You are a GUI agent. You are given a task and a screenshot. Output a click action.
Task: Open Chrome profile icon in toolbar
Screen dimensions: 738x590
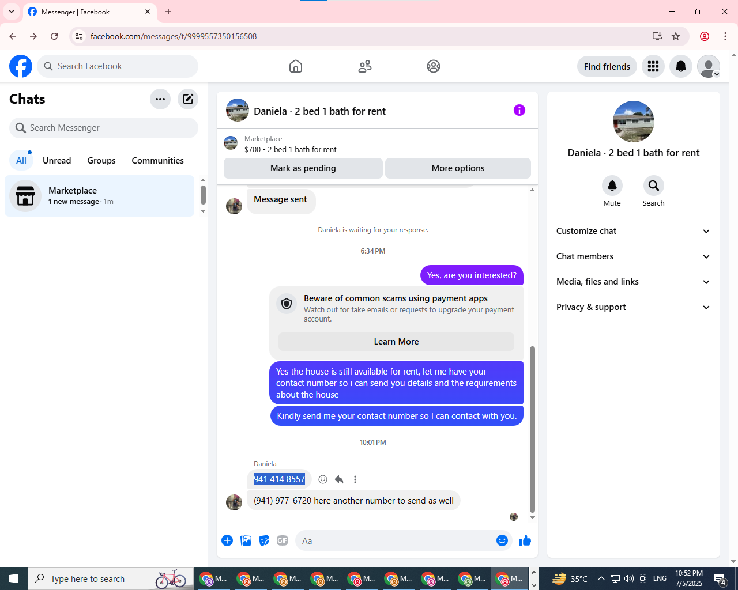(x=705, y=36)
